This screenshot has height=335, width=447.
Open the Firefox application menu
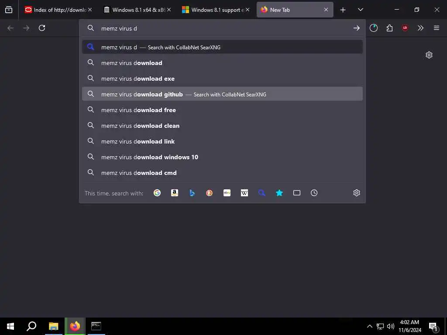[x=437, y=28]
